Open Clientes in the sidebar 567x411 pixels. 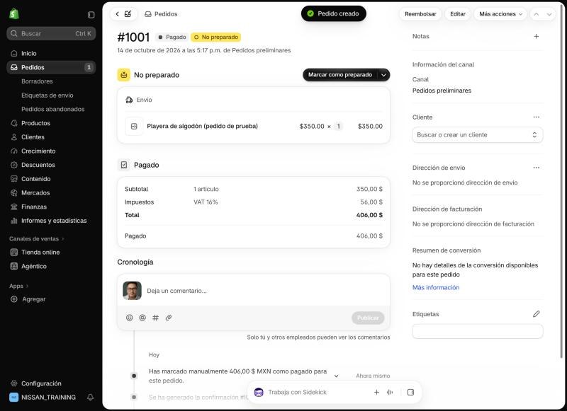(51, 137)
